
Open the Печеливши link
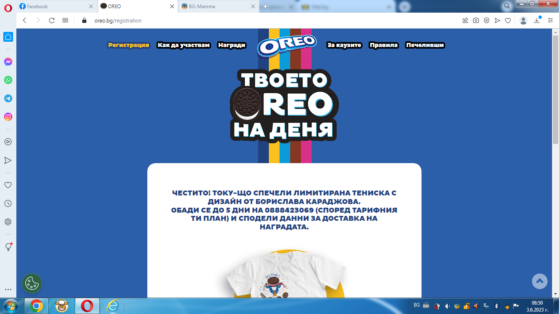click(x=425, y=45)
